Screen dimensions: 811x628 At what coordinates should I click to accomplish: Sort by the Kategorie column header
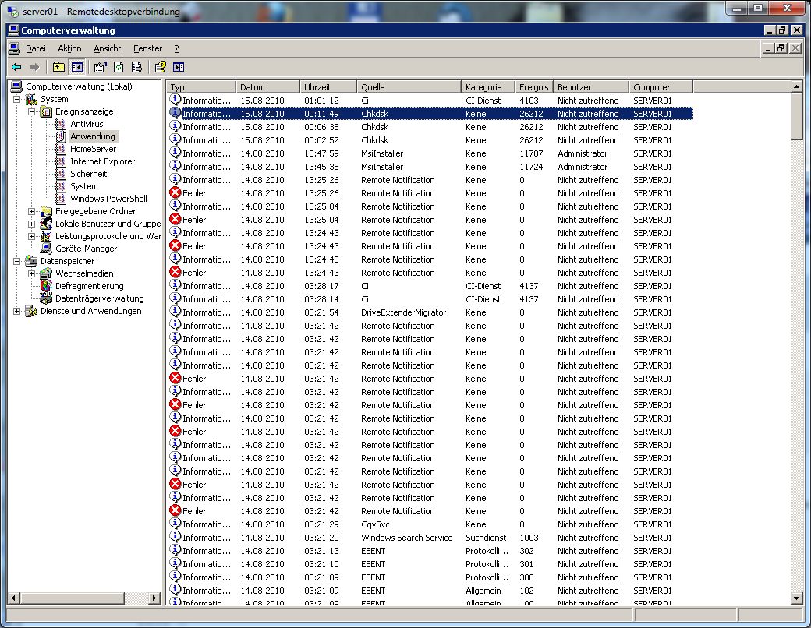point(488,86)
